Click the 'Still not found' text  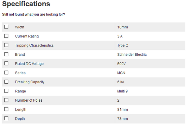tap(34, 15)
